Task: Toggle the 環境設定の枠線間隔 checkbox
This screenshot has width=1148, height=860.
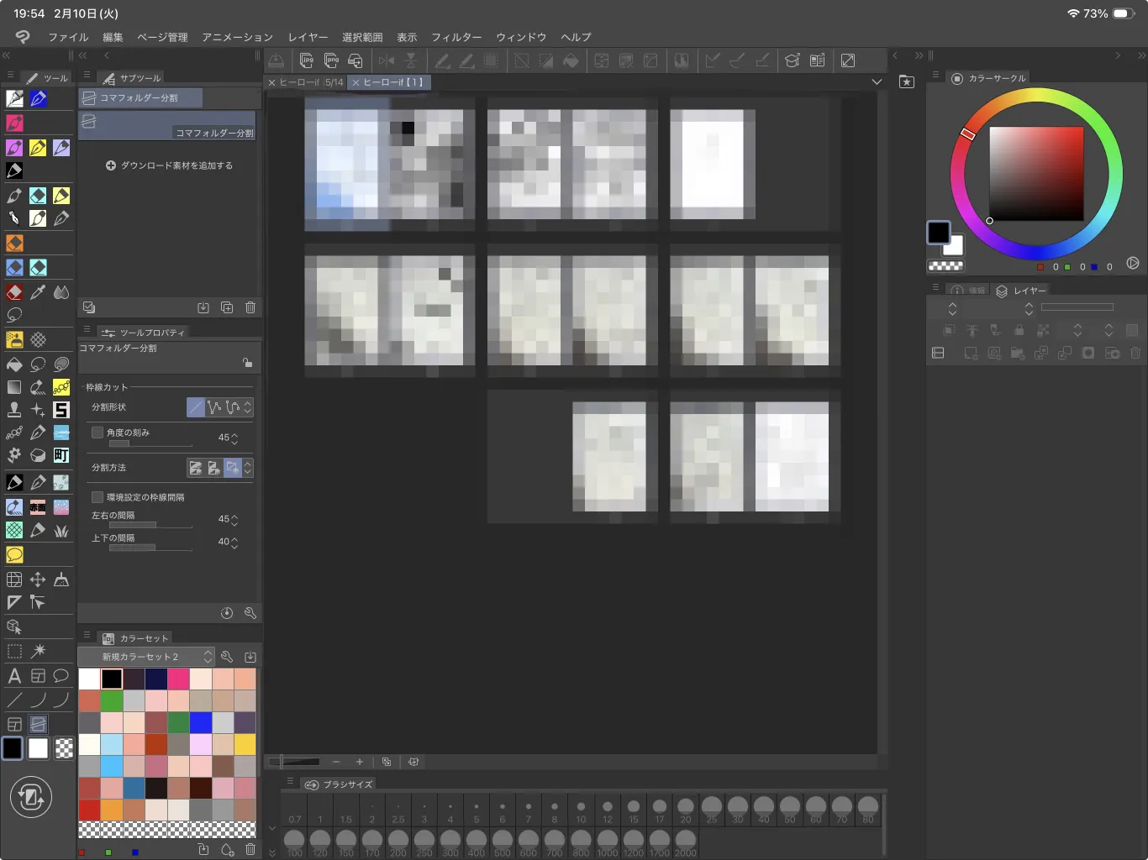Action: [x=97, y=497]
